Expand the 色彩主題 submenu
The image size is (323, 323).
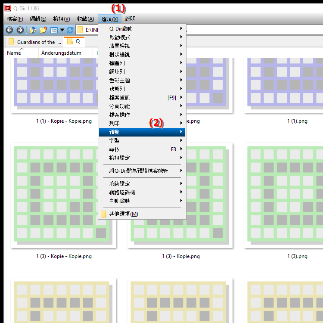(142, 81)
